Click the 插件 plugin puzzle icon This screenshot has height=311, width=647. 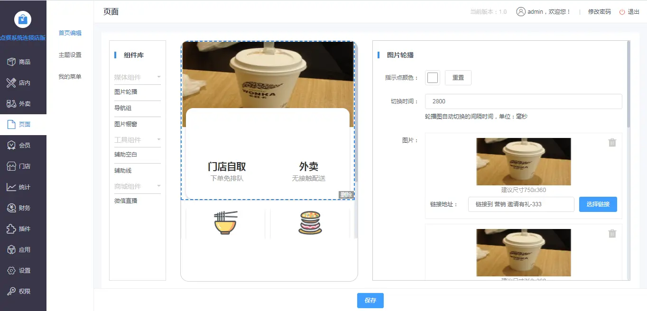click(x=11, y=229)
